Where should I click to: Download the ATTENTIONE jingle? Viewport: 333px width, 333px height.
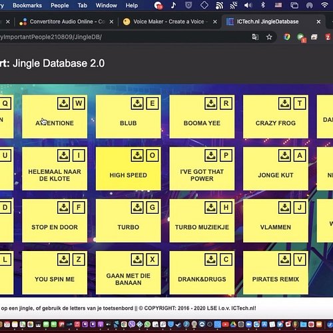click(63, 103)
